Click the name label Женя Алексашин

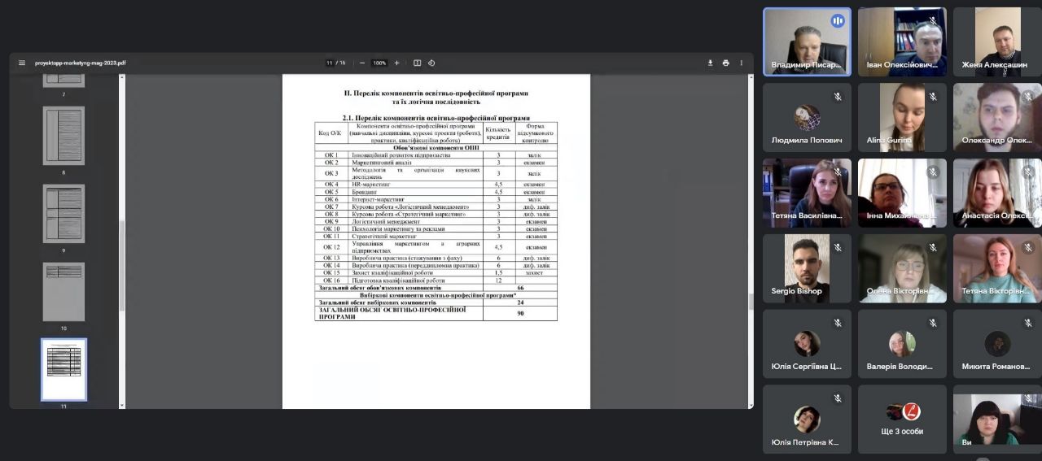[x=994, y=65]
